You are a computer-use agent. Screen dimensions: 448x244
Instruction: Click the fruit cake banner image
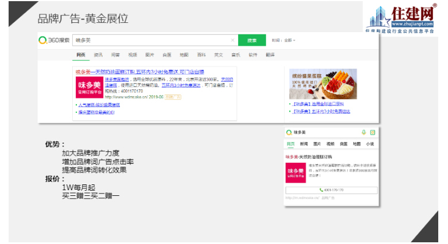322,84
